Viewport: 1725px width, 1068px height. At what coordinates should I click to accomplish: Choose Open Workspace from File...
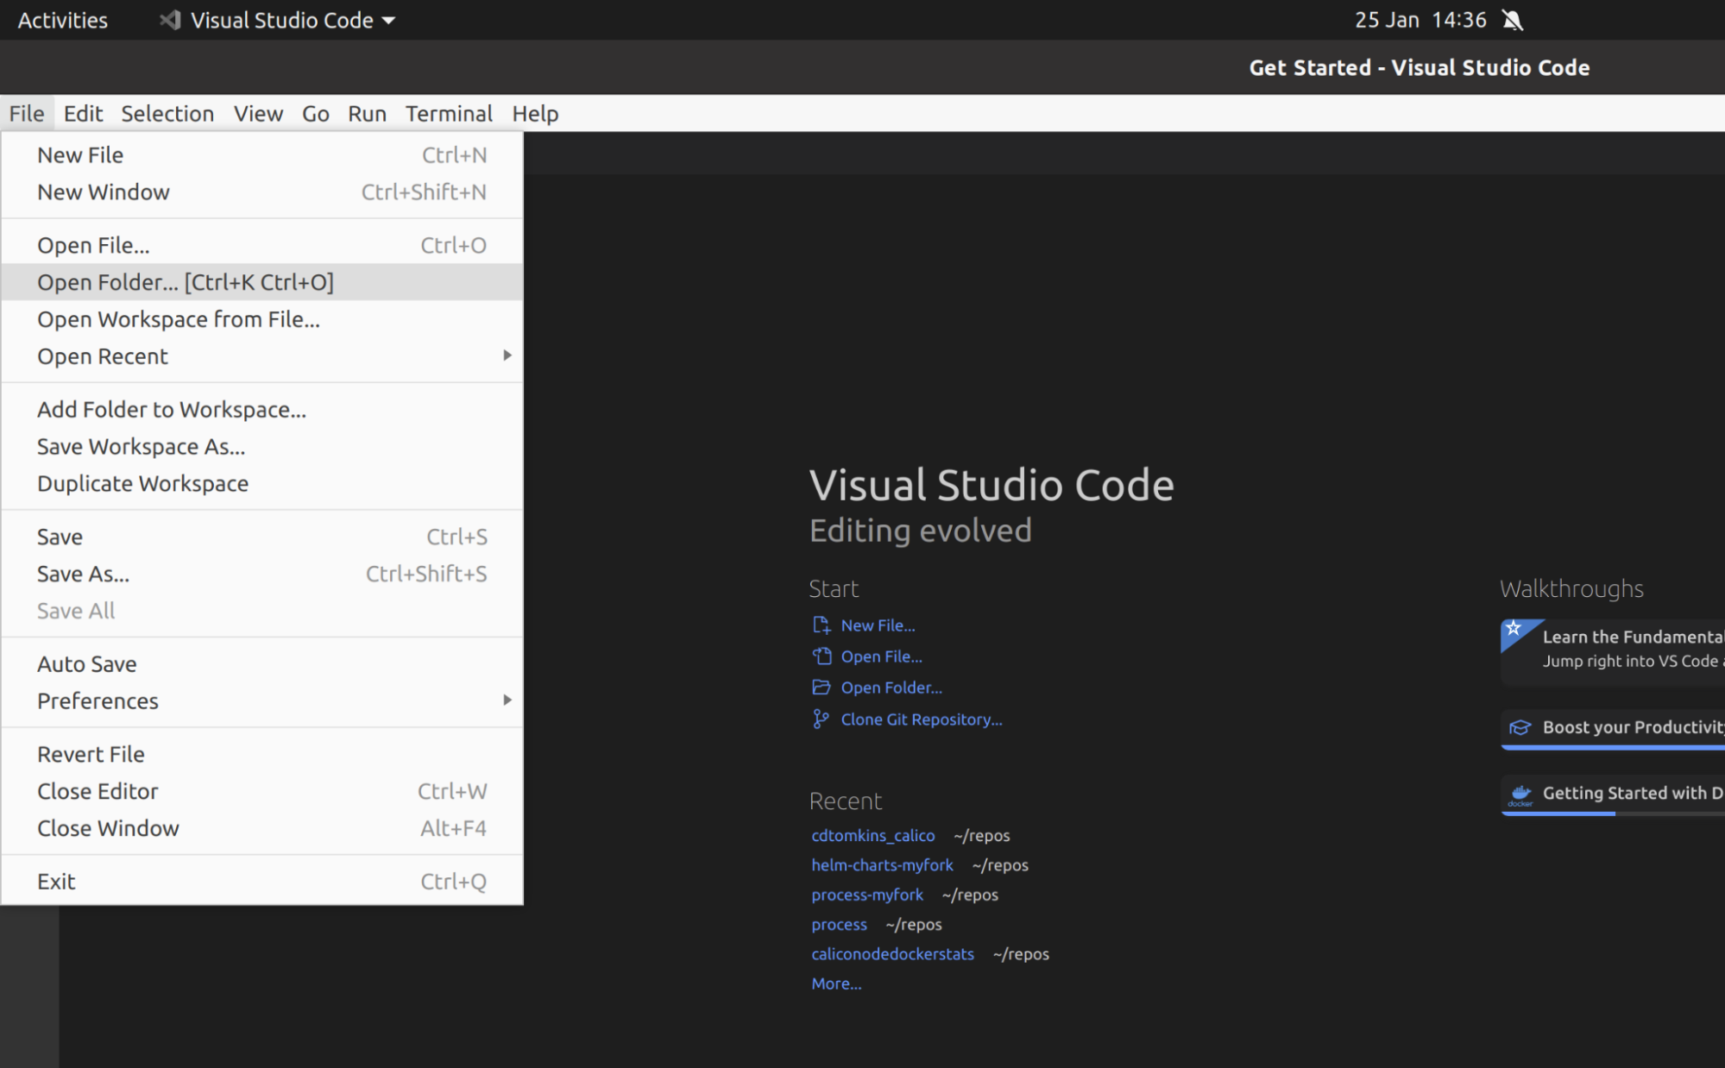(x=261, y=320)
